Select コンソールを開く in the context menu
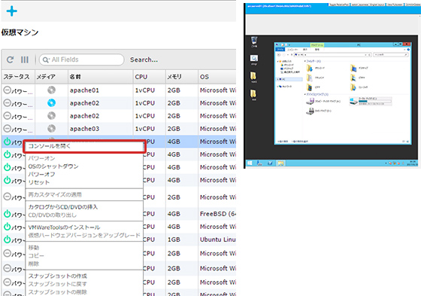Viewport: 421px width, 296px height. 50,146
